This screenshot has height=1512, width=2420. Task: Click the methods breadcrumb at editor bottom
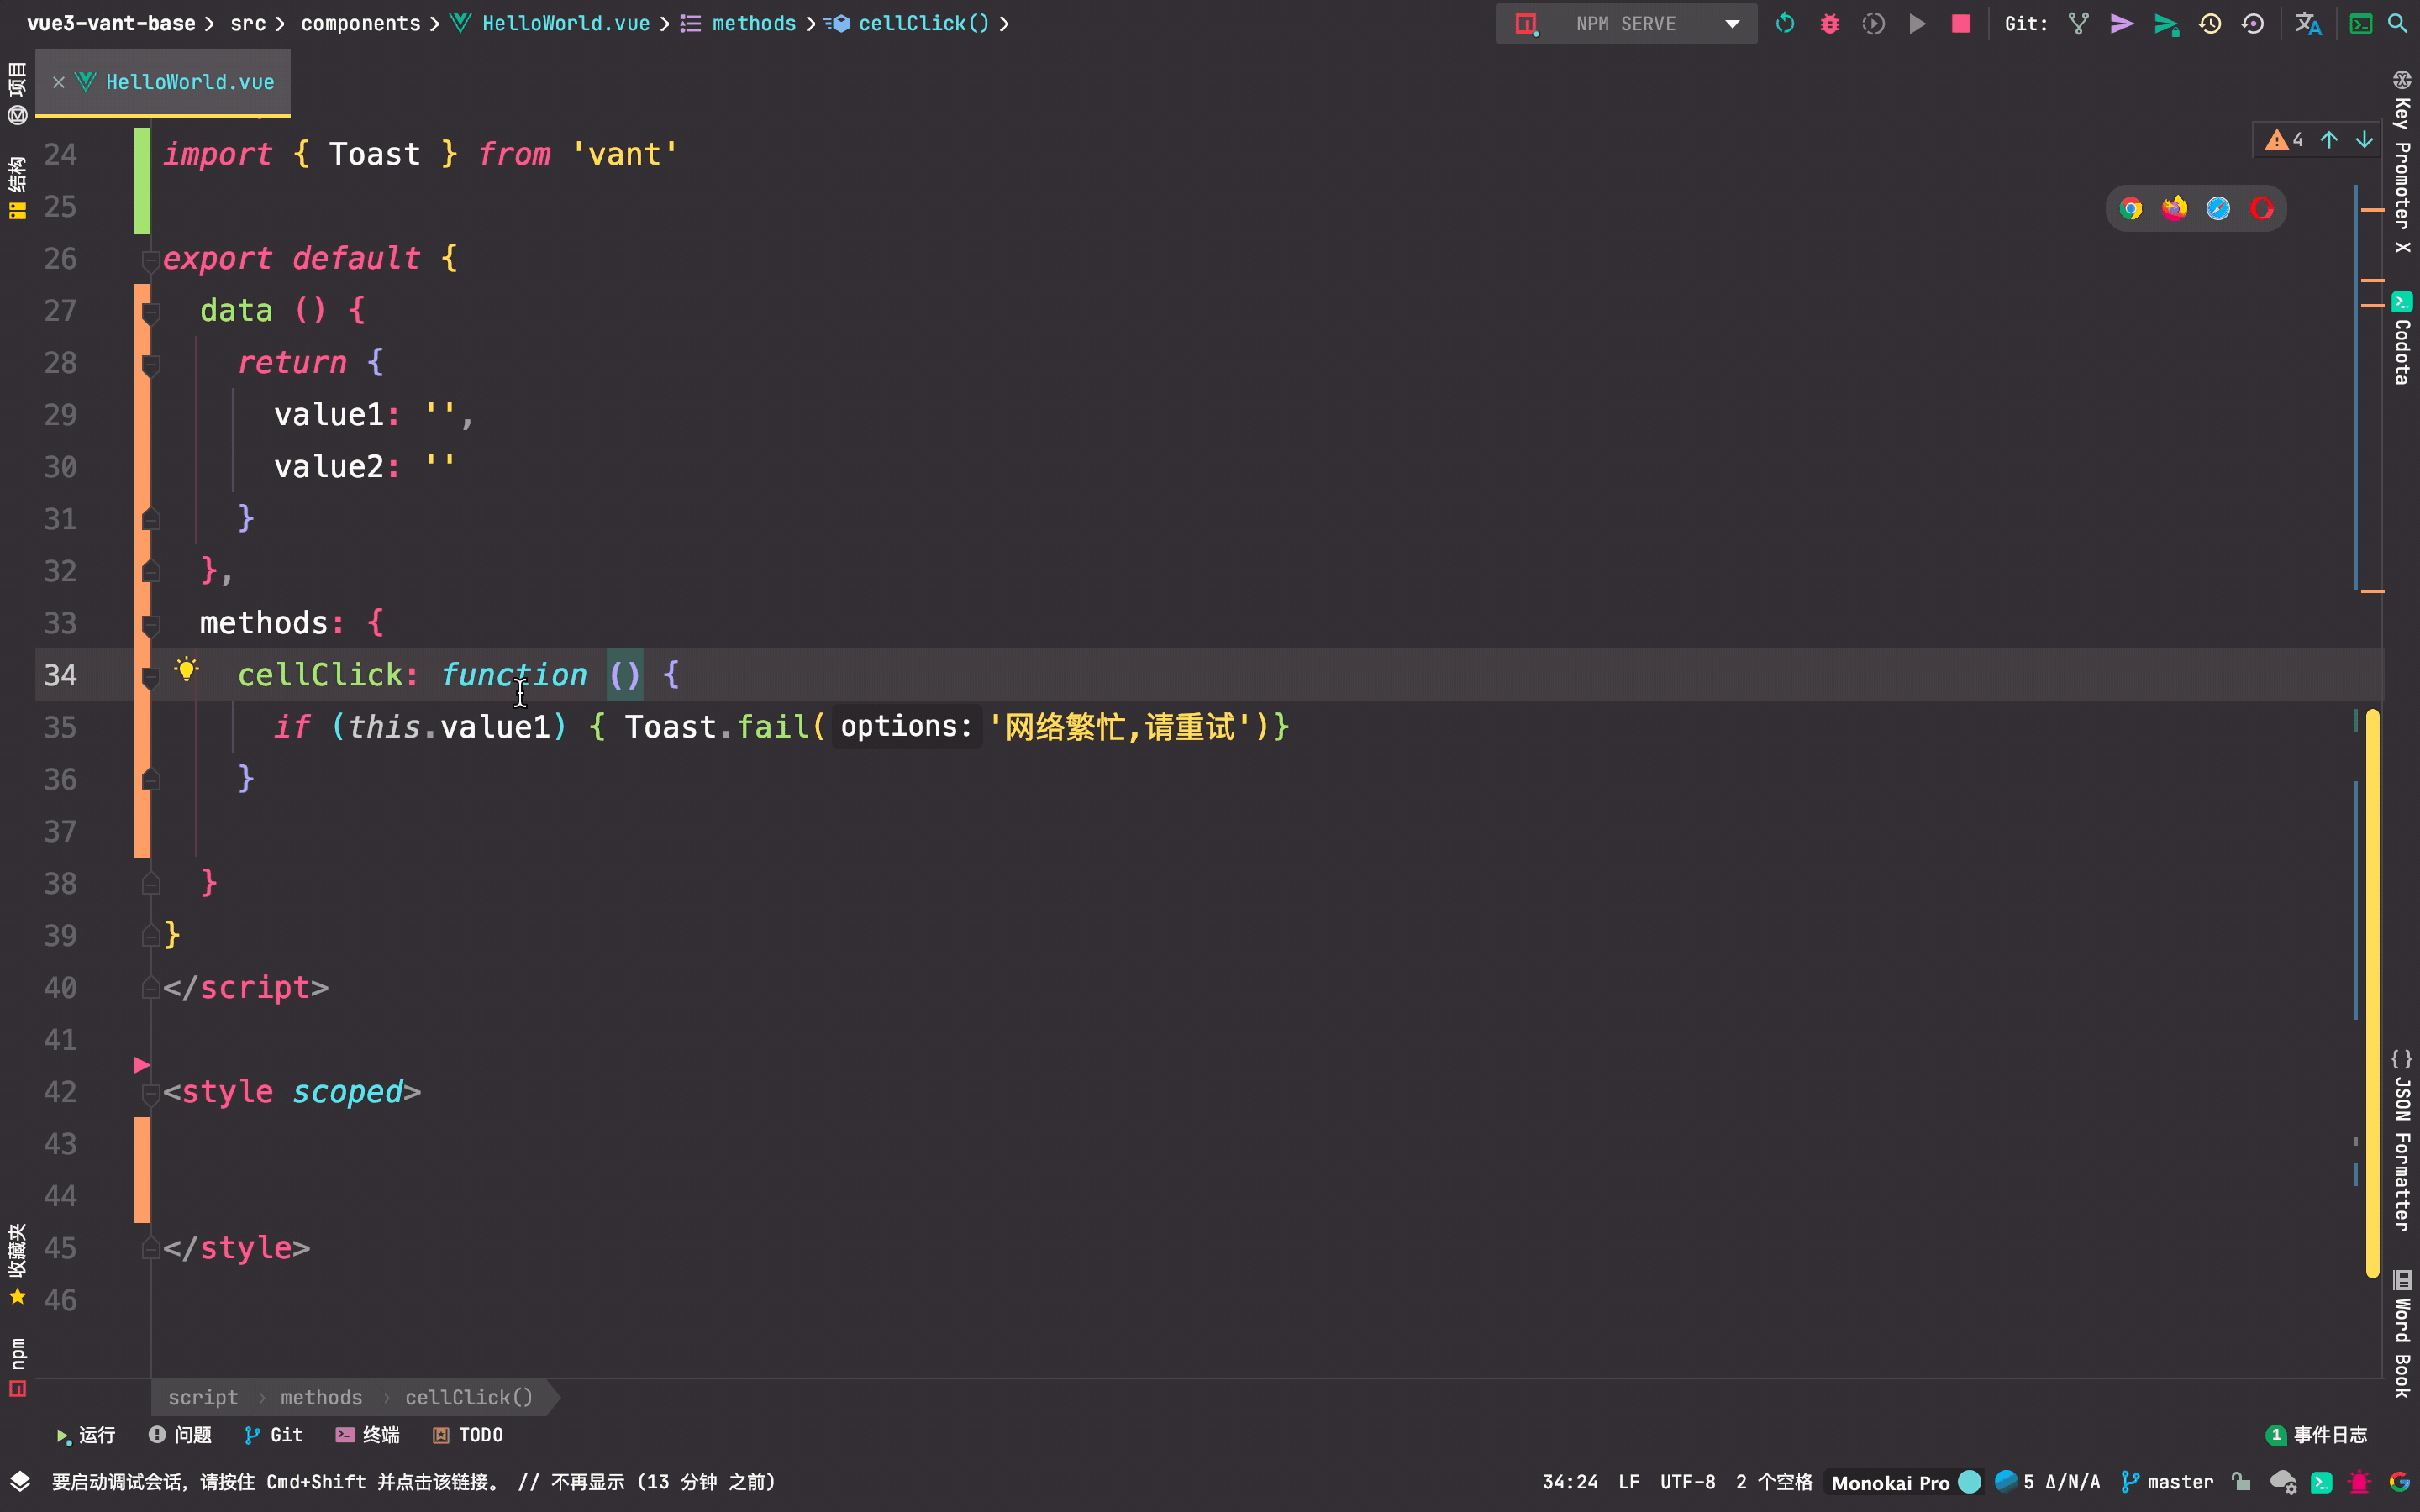tap(321, 1397)
